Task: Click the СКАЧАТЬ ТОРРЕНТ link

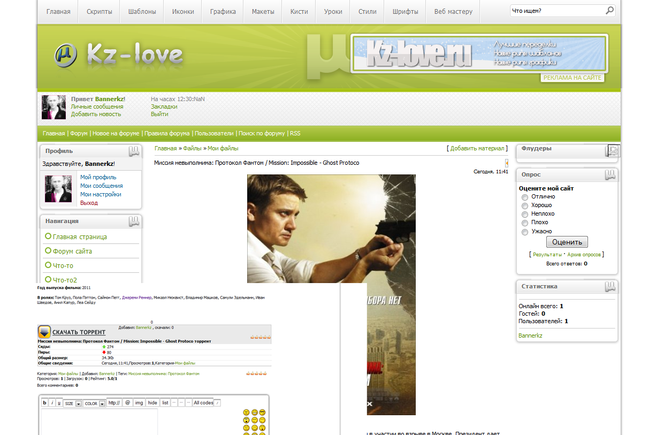Action: [x=79, y=332]
